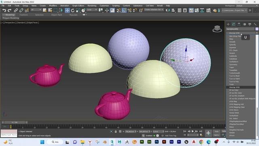The width and height of the screenshot is (259, 146).
Task: Click the object name input field
Action: [x=240, y=29]
